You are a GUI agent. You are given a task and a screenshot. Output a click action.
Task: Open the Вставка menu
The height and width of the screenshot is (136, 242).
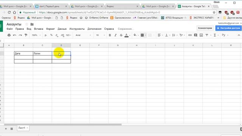tap(39, 29)
